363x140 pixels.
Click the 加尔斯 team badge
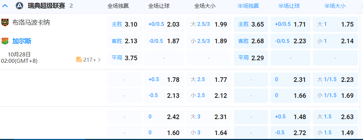pyautogui.click(x=5, y=41)
